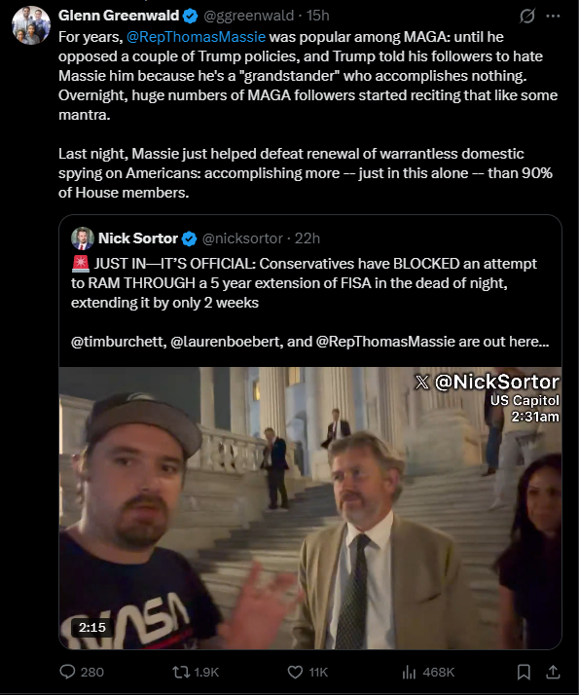The height and width of the screenshot is (695, 579).
Task: Open Glenn Greenwald display name link
Action: [119, 16]
